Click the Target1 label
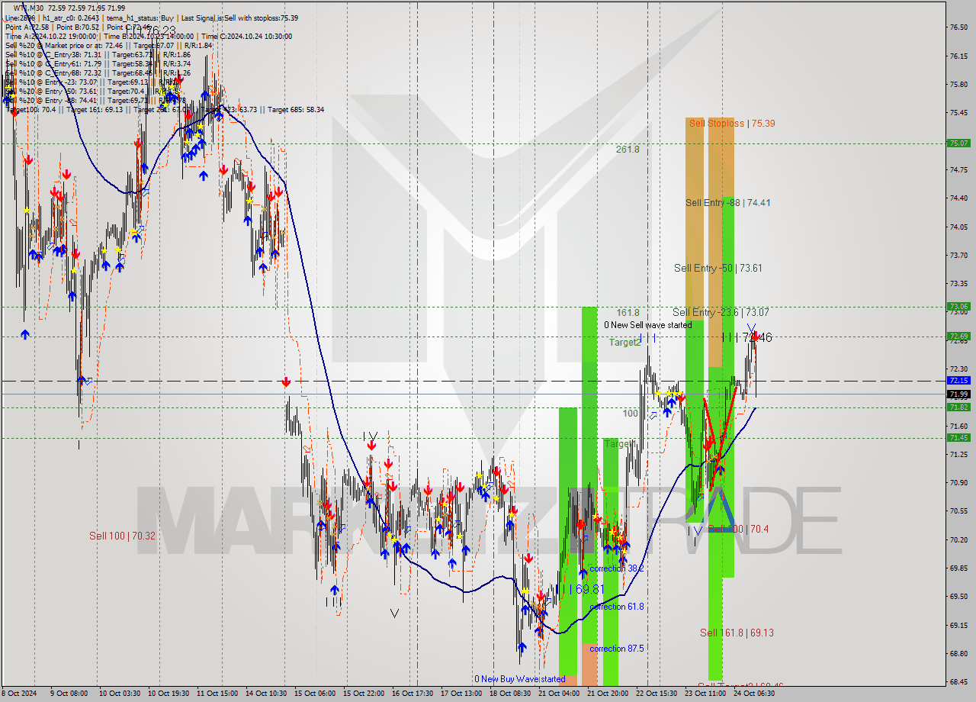This screenshot has width=976, height=702. [619, 443]
